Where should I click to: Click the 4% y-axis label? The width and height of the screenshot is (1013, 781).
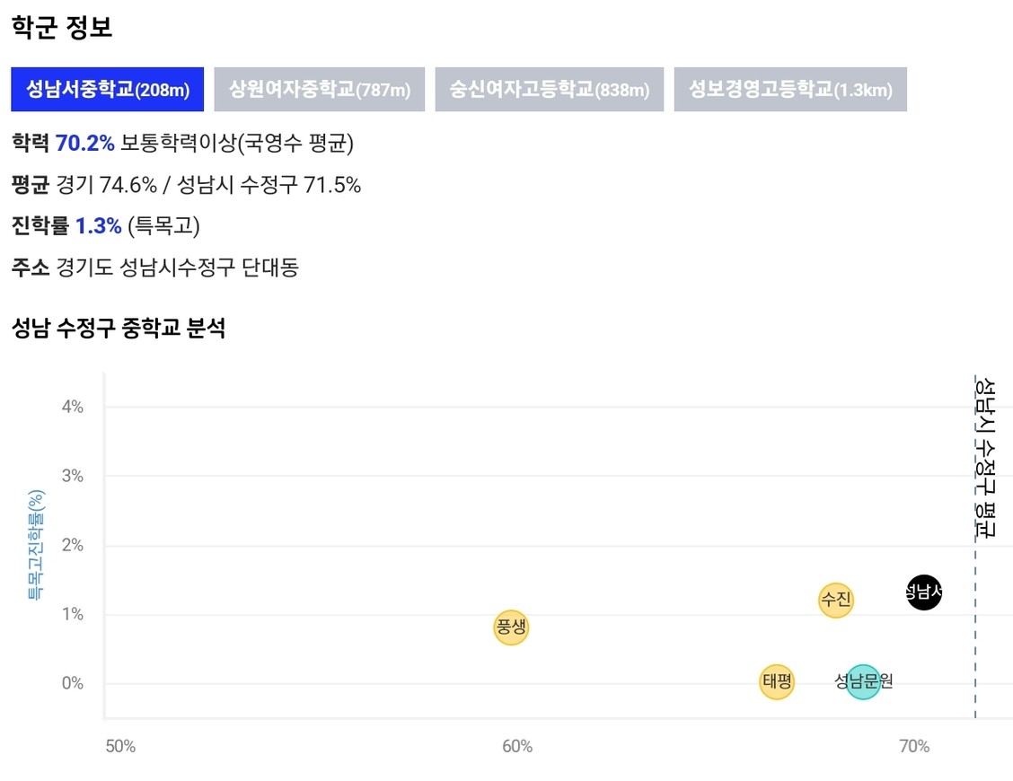(73, 407)
